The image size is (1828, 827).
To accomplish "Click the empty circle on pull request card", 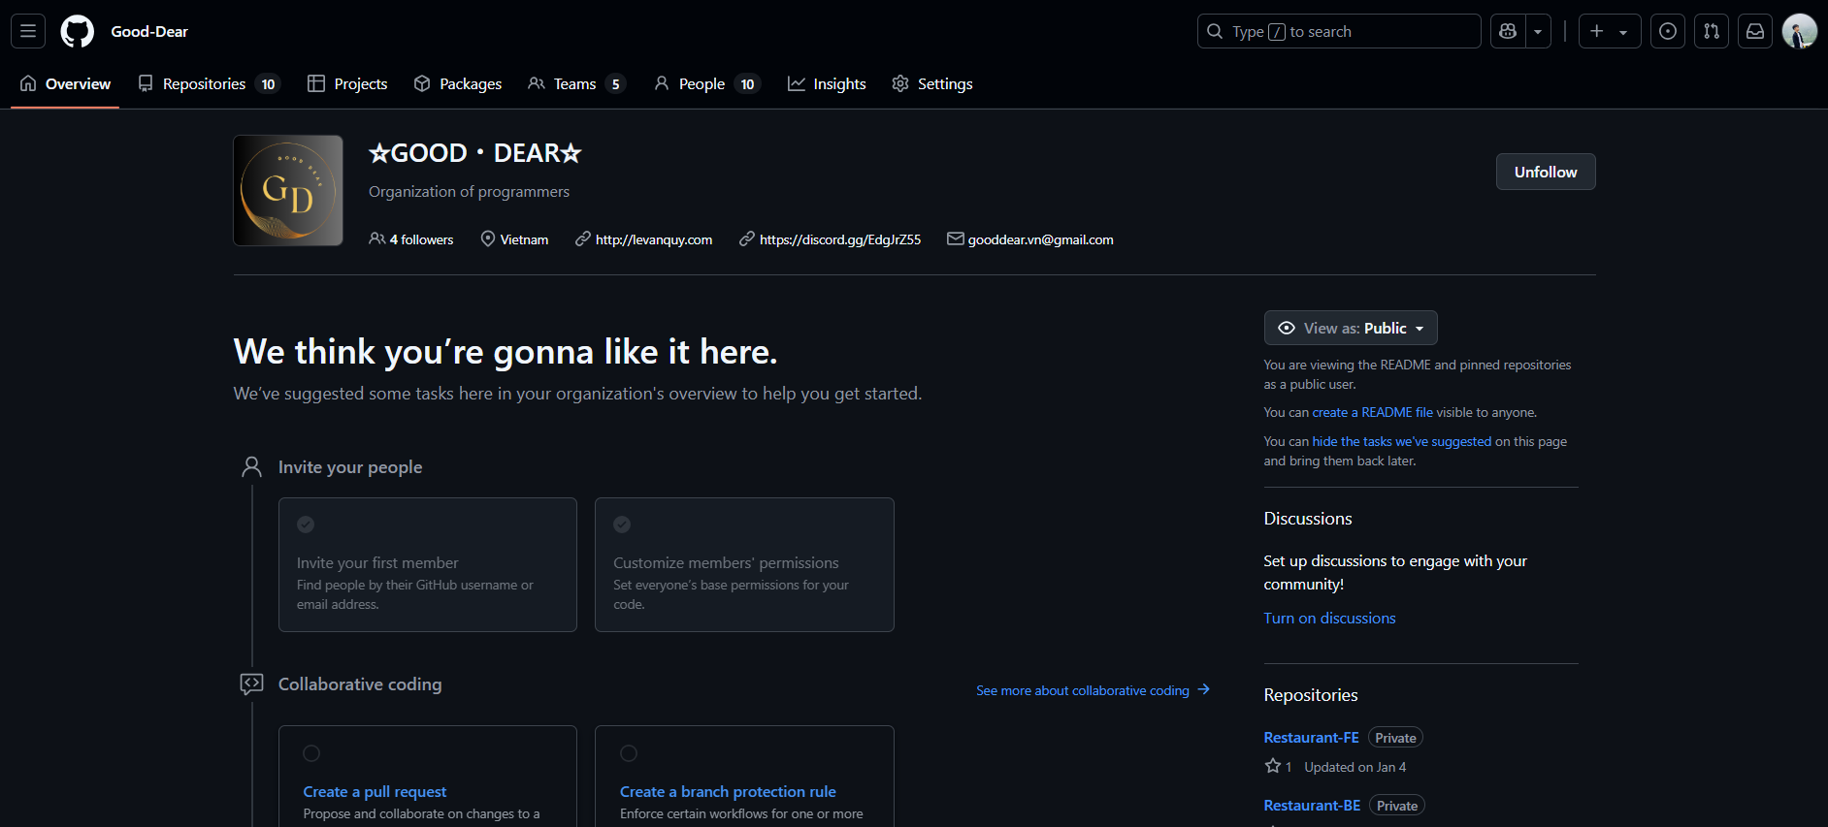I will coord(311,753).
